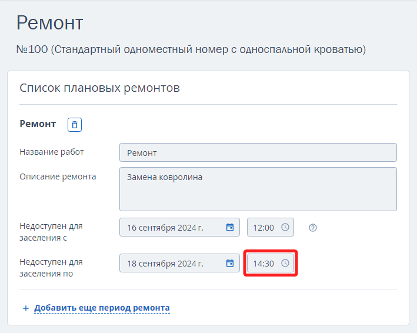Screen dimensions: 417x333
Task: Open calendar for 18 сентября 2024 date
Action: [230, 264]
